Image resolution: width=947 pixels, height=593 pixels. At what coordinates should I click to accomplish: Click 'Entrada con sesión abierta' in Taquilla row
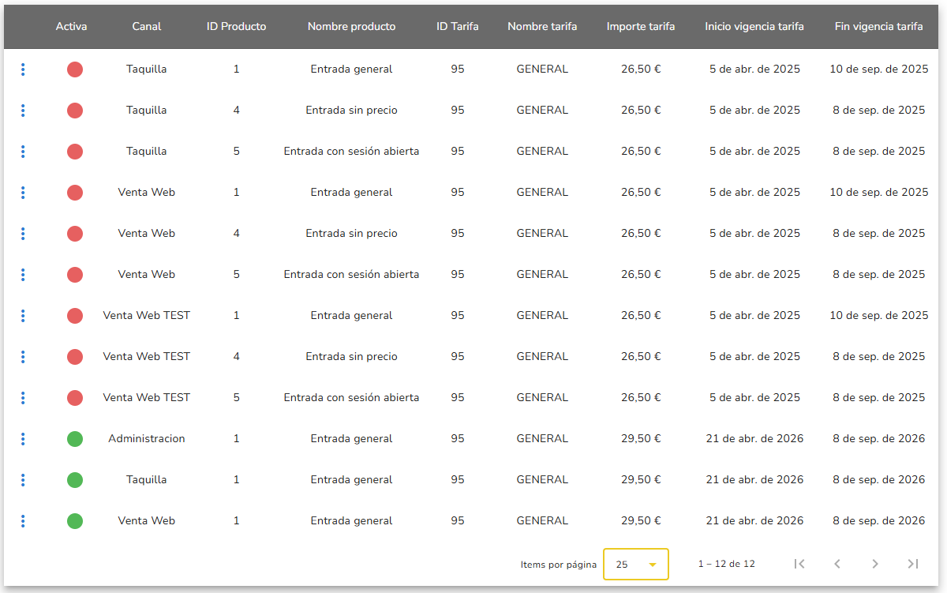(x=352, y=152)
